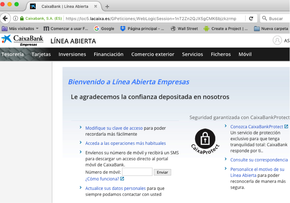Open the Ficheros menu

[x=221, y=54]
